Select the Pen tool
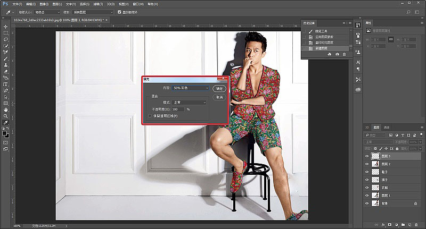426x229 pixels. pos(5,90)
